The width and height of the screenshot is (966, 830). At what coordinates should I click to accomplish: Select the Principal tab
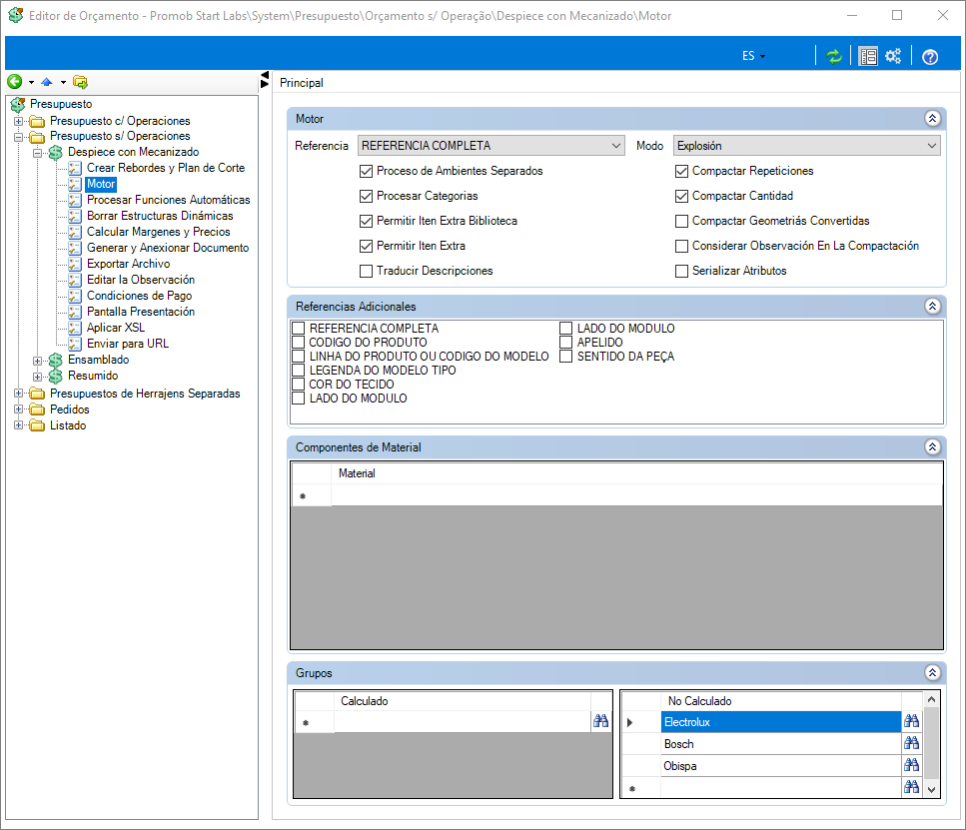(302, 83)
